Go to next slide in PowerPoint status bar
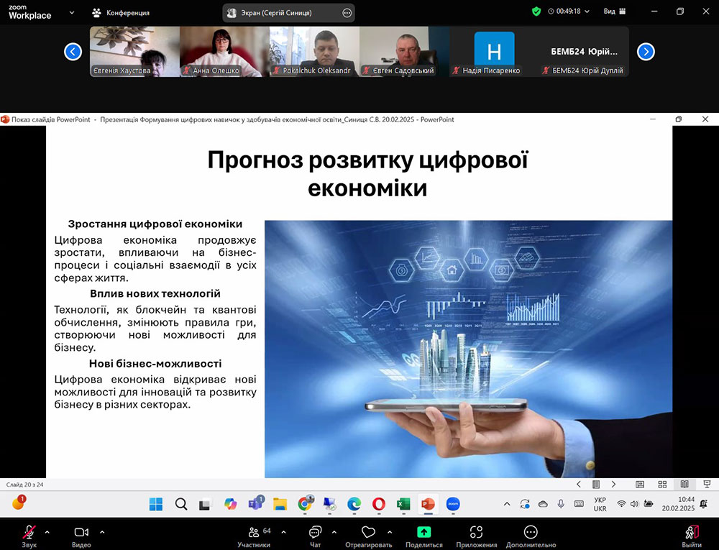 [x=613, y=485]
